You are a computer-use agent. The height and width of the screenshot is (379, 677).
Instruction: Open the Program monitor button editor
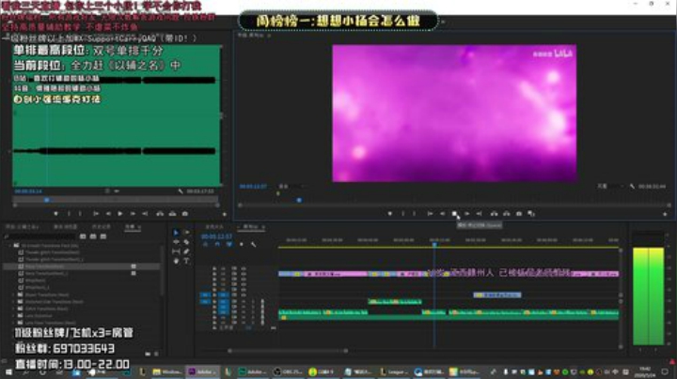click(665, 214)
